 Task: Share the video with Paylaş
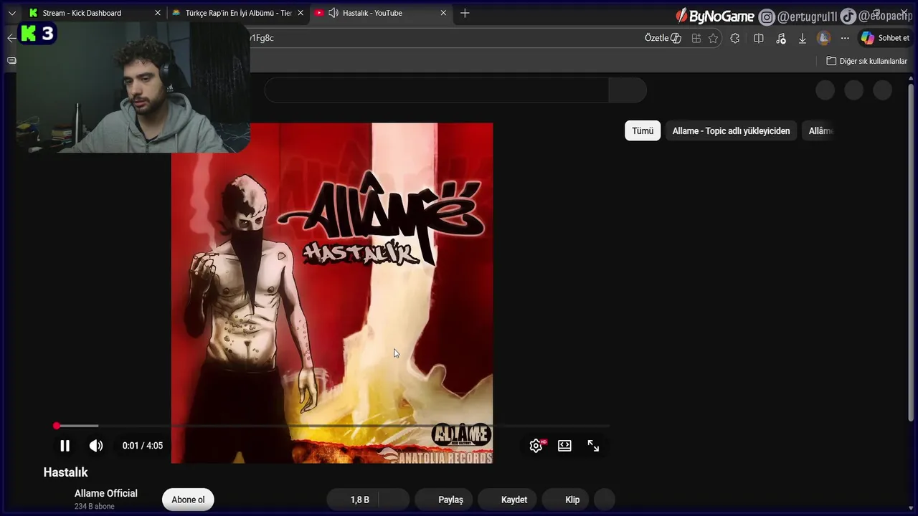tap(445, 500)
